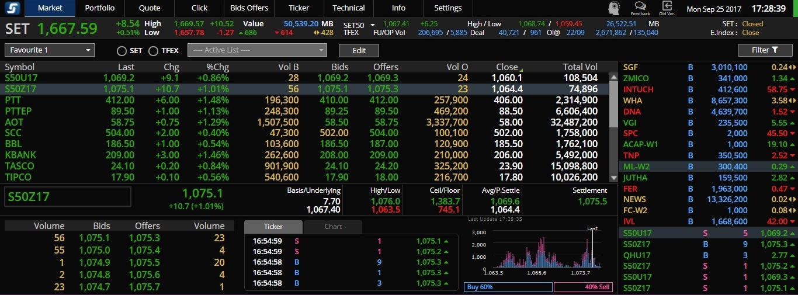Click ZMICO in the ticker panel
This screenshot has height=295, width=798.
click(636, 79)
